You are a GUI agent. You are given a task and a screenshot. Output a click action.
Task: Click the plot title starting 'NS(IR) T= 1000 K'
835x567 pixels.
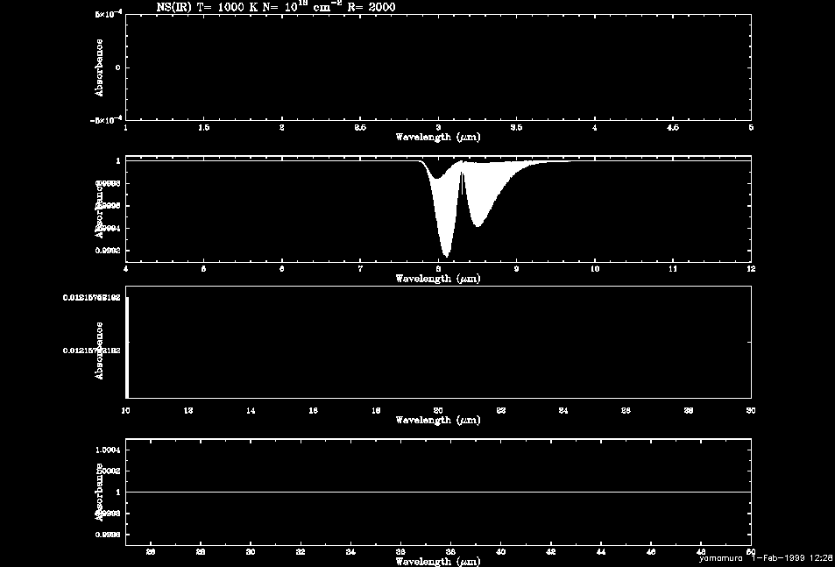pos(276,6)
